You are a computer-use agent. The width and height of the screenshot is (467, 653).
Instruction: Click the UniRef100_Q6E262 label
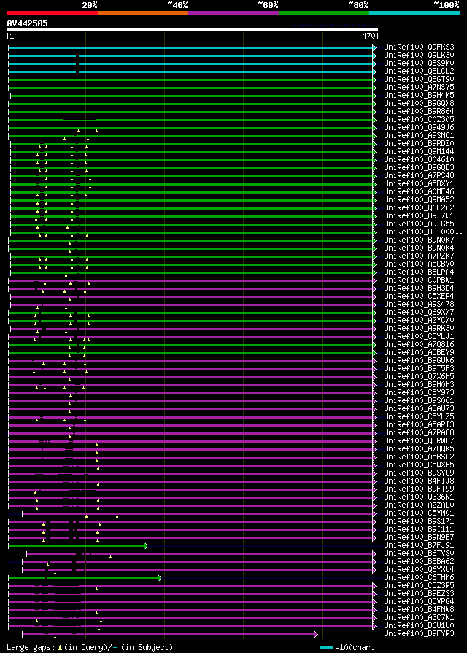[419, 208]
